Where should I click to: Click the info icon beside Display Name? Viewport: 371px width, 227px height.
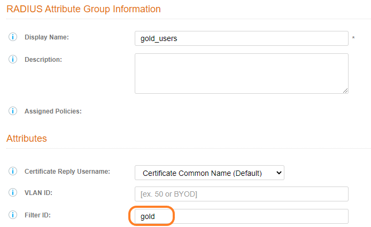tap(13, 38)
